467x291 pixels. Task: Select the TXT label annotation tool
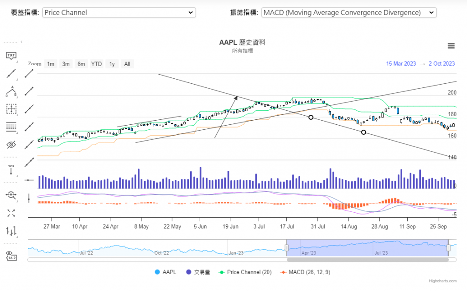click(11, 56)
